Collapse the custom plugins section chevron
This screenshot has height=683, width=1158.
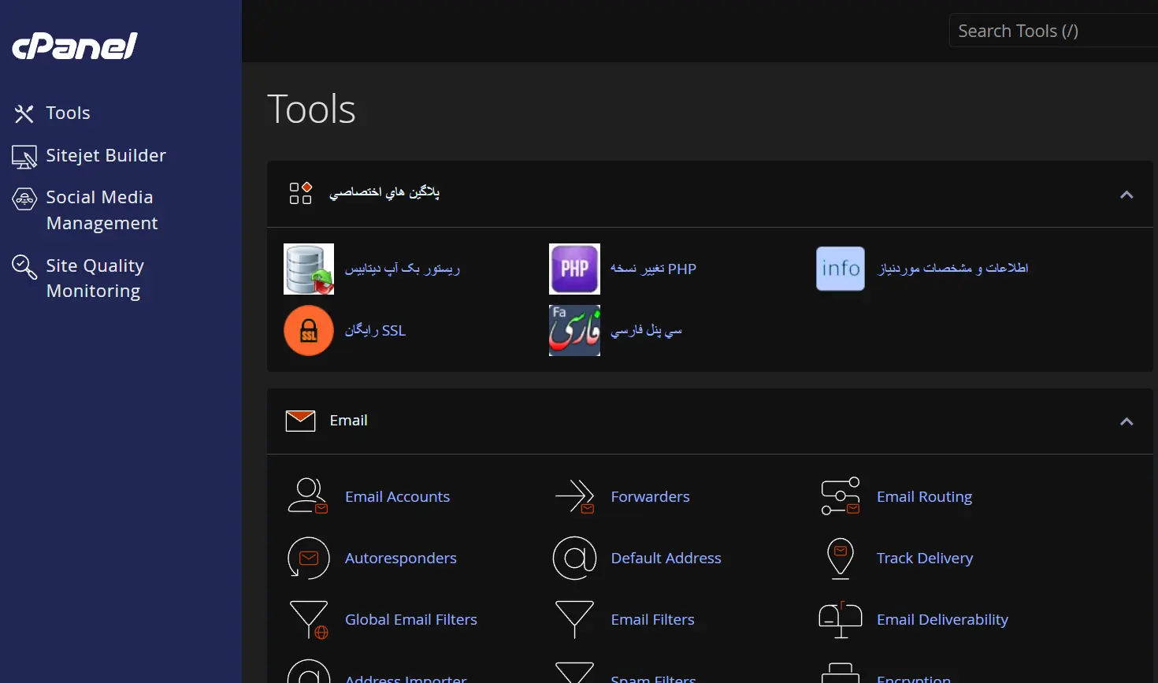click(1126, 195)
